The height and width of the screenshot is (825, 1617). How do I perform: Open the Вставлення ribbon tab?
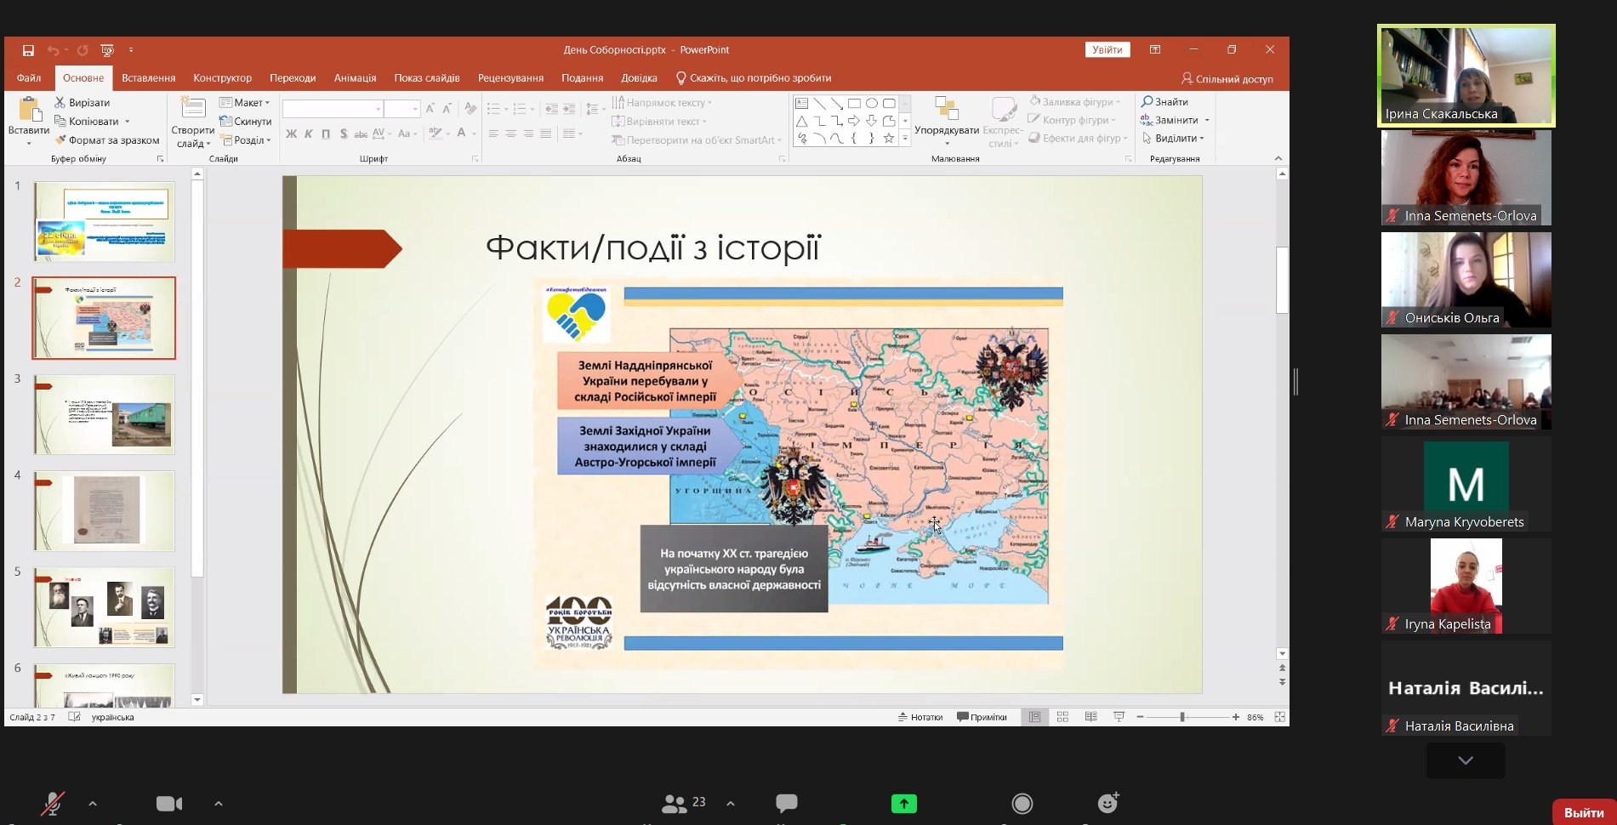[x=148, y=78]
